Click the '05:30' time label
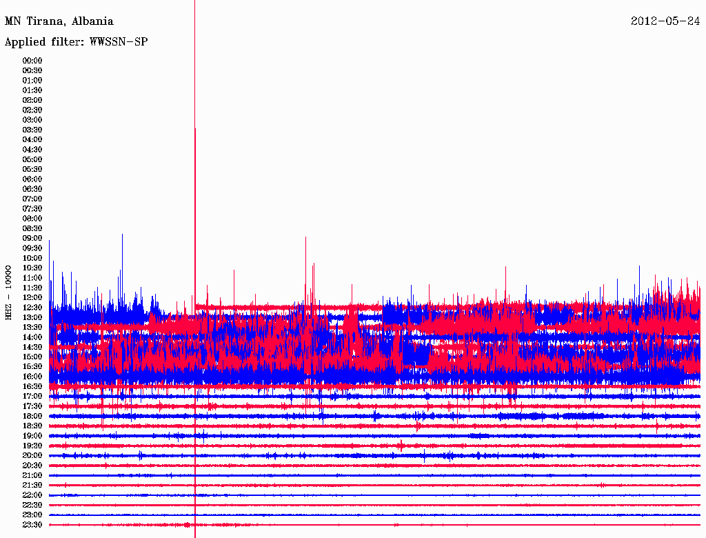The height and width of the screenshot is (538, 706). (x=32, y=169)
